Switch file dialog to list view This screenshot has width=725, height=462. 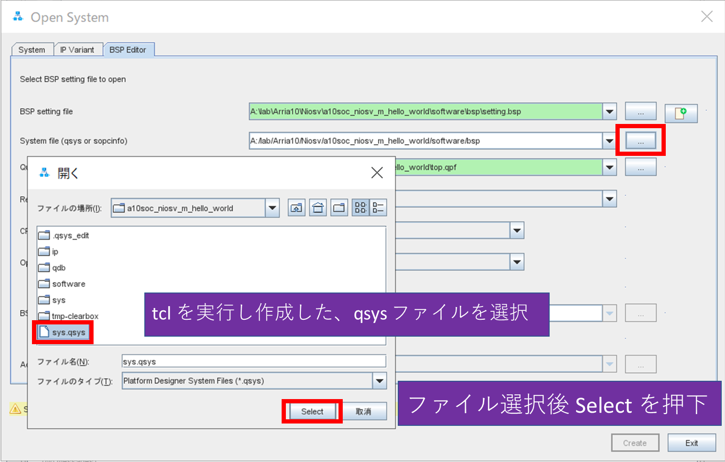coord(361,208)
